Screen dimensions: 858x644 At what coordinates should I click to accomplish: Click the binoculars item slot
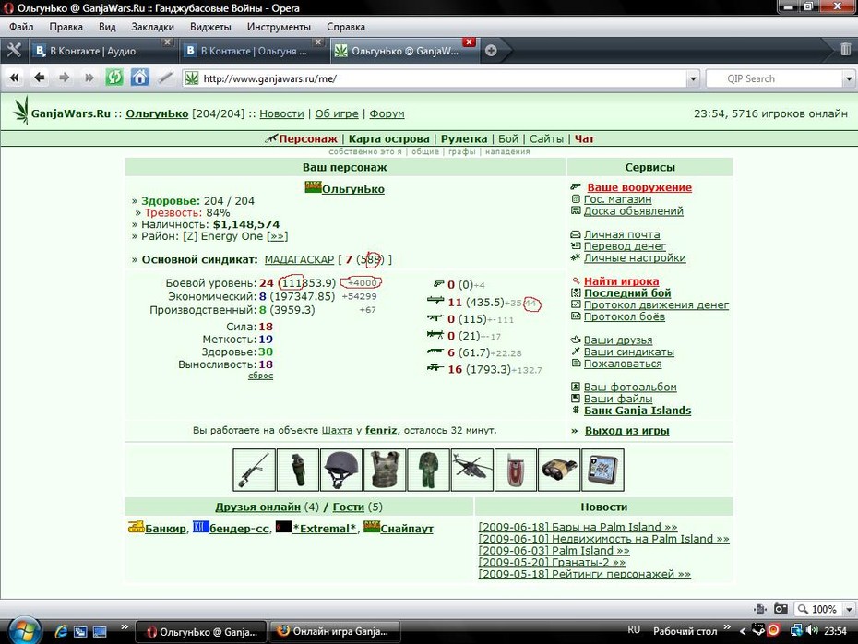559,470
